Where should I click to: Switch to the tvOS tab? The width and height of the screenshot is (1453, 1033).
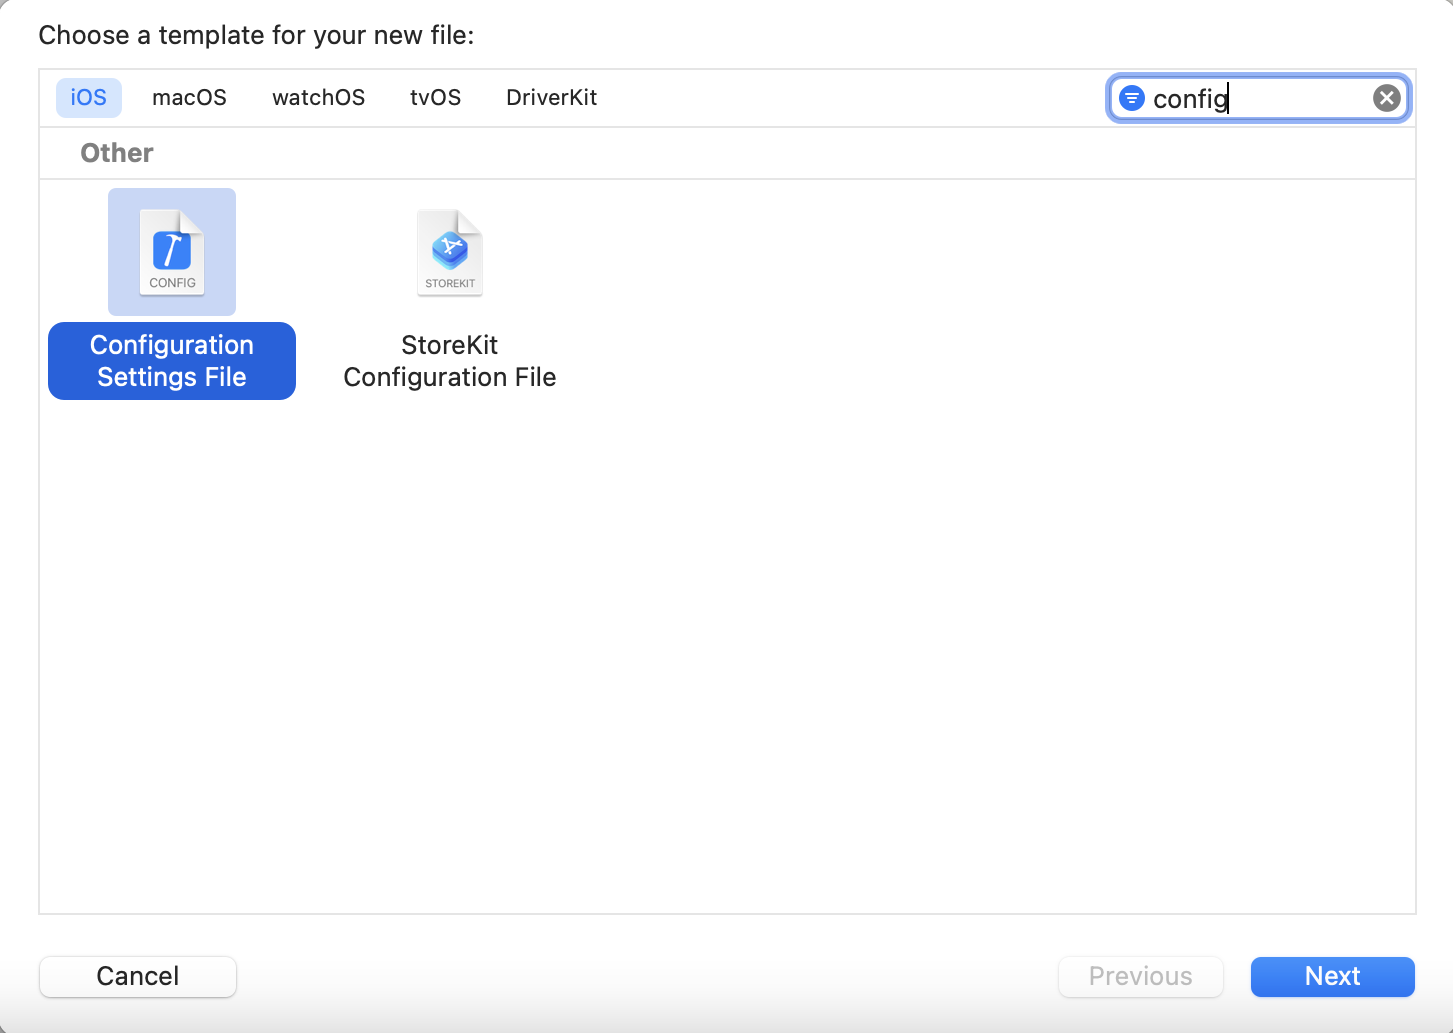click(x=435, y=98)
